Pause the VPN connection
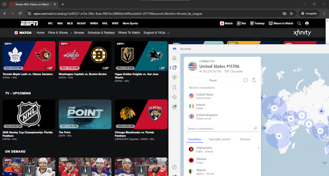 [x=213, y=80]
